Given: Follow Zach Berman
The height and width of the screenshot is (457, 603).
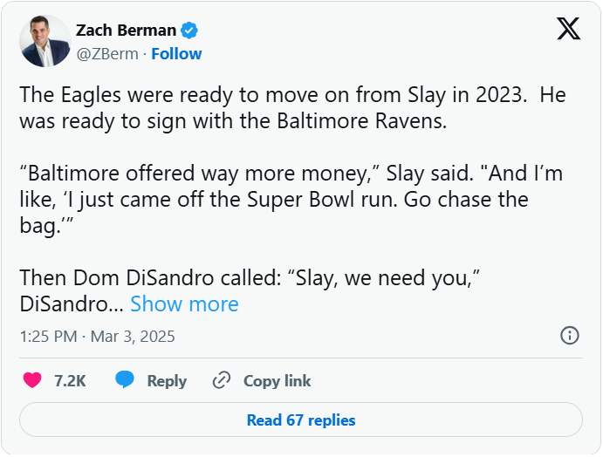Looking at the screenshot, I should (x=176, y=53).
